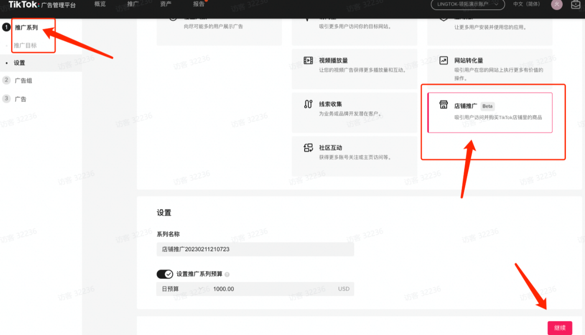This screenshot has height=335, width=585.
Task: Click the 系列名称 campaign name input field
Action: pyautogui.click(x=255, y=249)
